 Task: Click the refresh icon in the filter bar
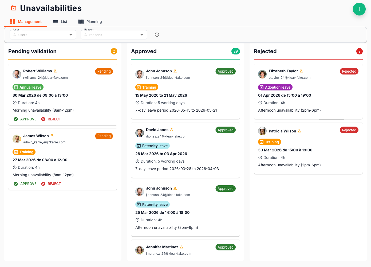coord(157,35)
